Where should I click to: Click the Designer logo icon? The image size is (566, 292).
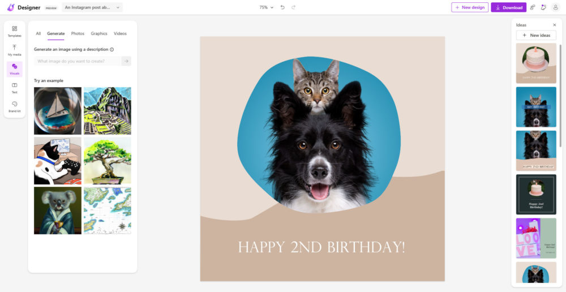tap(11, 7)
